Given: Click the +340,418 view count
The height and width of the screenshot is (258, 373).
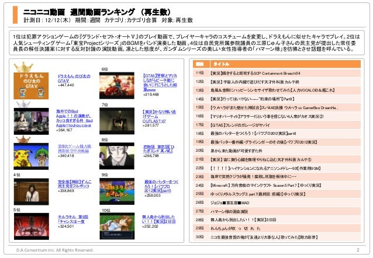Looking at the screenshot, I should tap(66, 156).
